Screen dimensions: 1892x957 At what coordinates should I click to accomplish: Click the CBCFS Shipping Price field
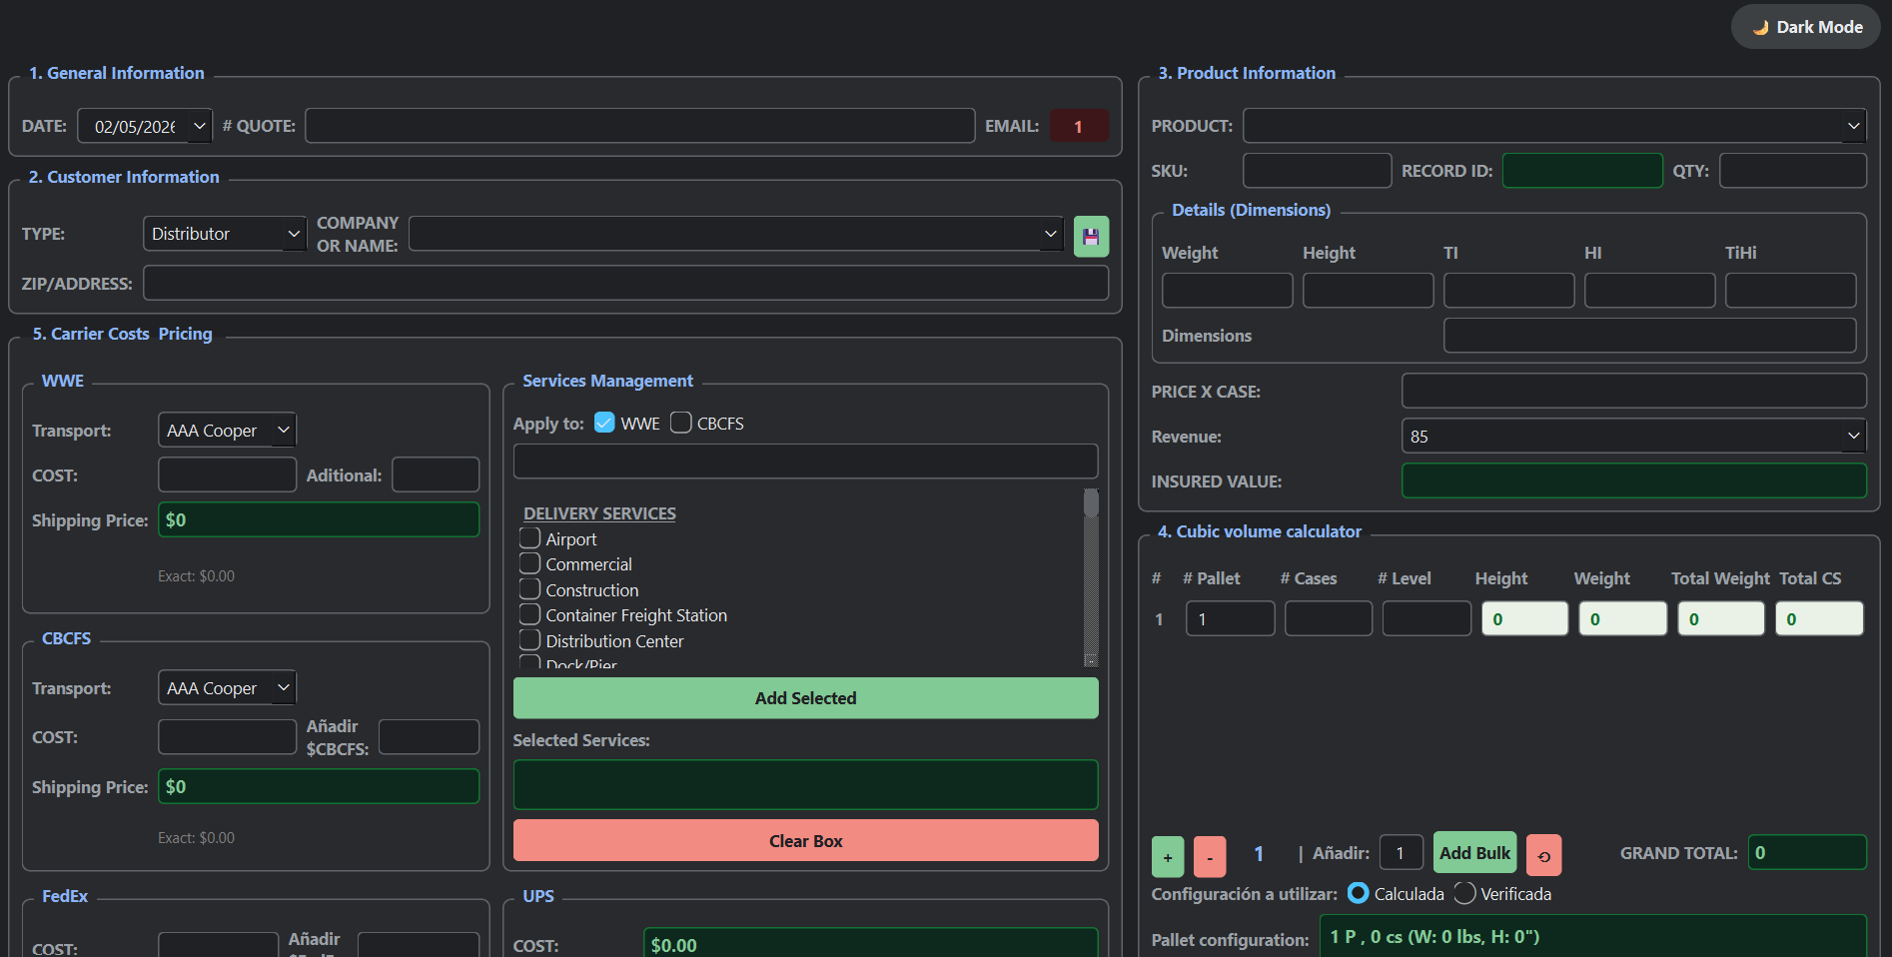point(319,786)
